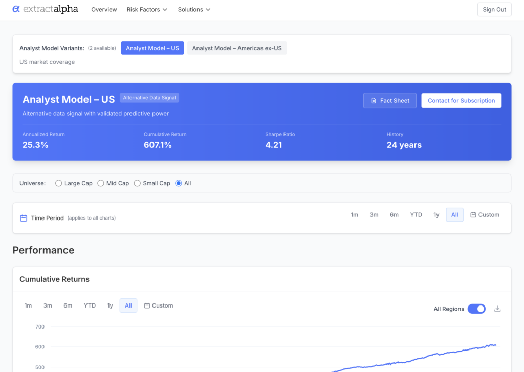Toggle the All Regions switch
Viewport: 524px width, 372px height.
476,309
